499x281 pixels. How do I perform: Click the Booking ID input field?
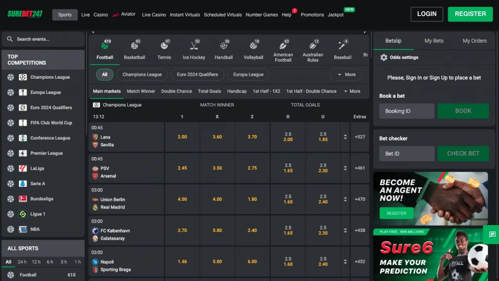click(406, 111)
